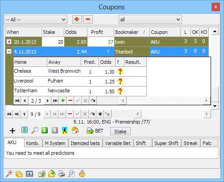Screen dimensions: 224x182
Task: Select the Titanbet bookmaker cell
Action: coord(132,52)
